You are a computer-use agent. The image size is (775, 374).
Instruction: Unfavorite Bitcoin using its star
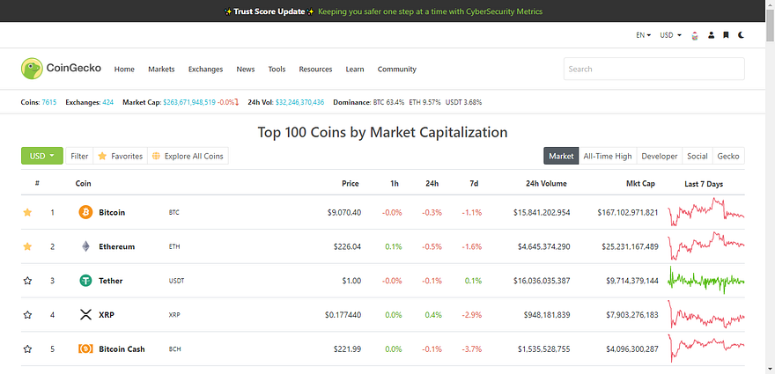[x=27, y=212]
